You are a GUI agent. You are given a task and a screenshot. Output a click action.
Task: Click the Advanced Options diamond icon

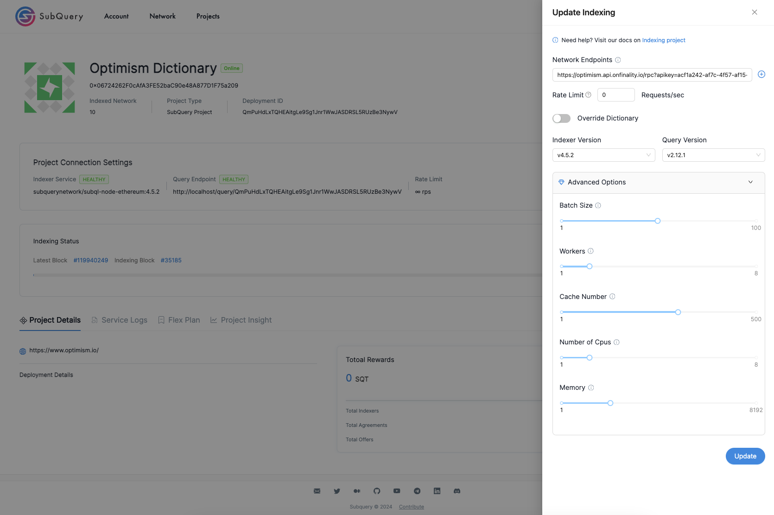pos(561,182)
